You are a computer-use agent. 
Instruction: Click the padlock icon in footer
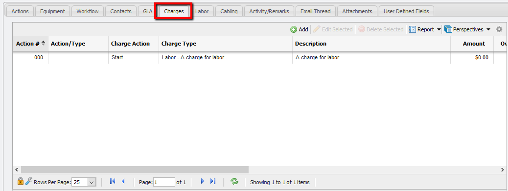(21, 182)
